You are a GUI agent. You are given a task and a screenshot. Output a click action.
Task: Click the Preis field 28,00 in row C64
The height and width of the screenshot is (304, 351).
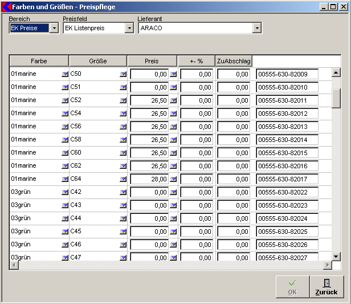pyautogui.click(x=149, y=179)
